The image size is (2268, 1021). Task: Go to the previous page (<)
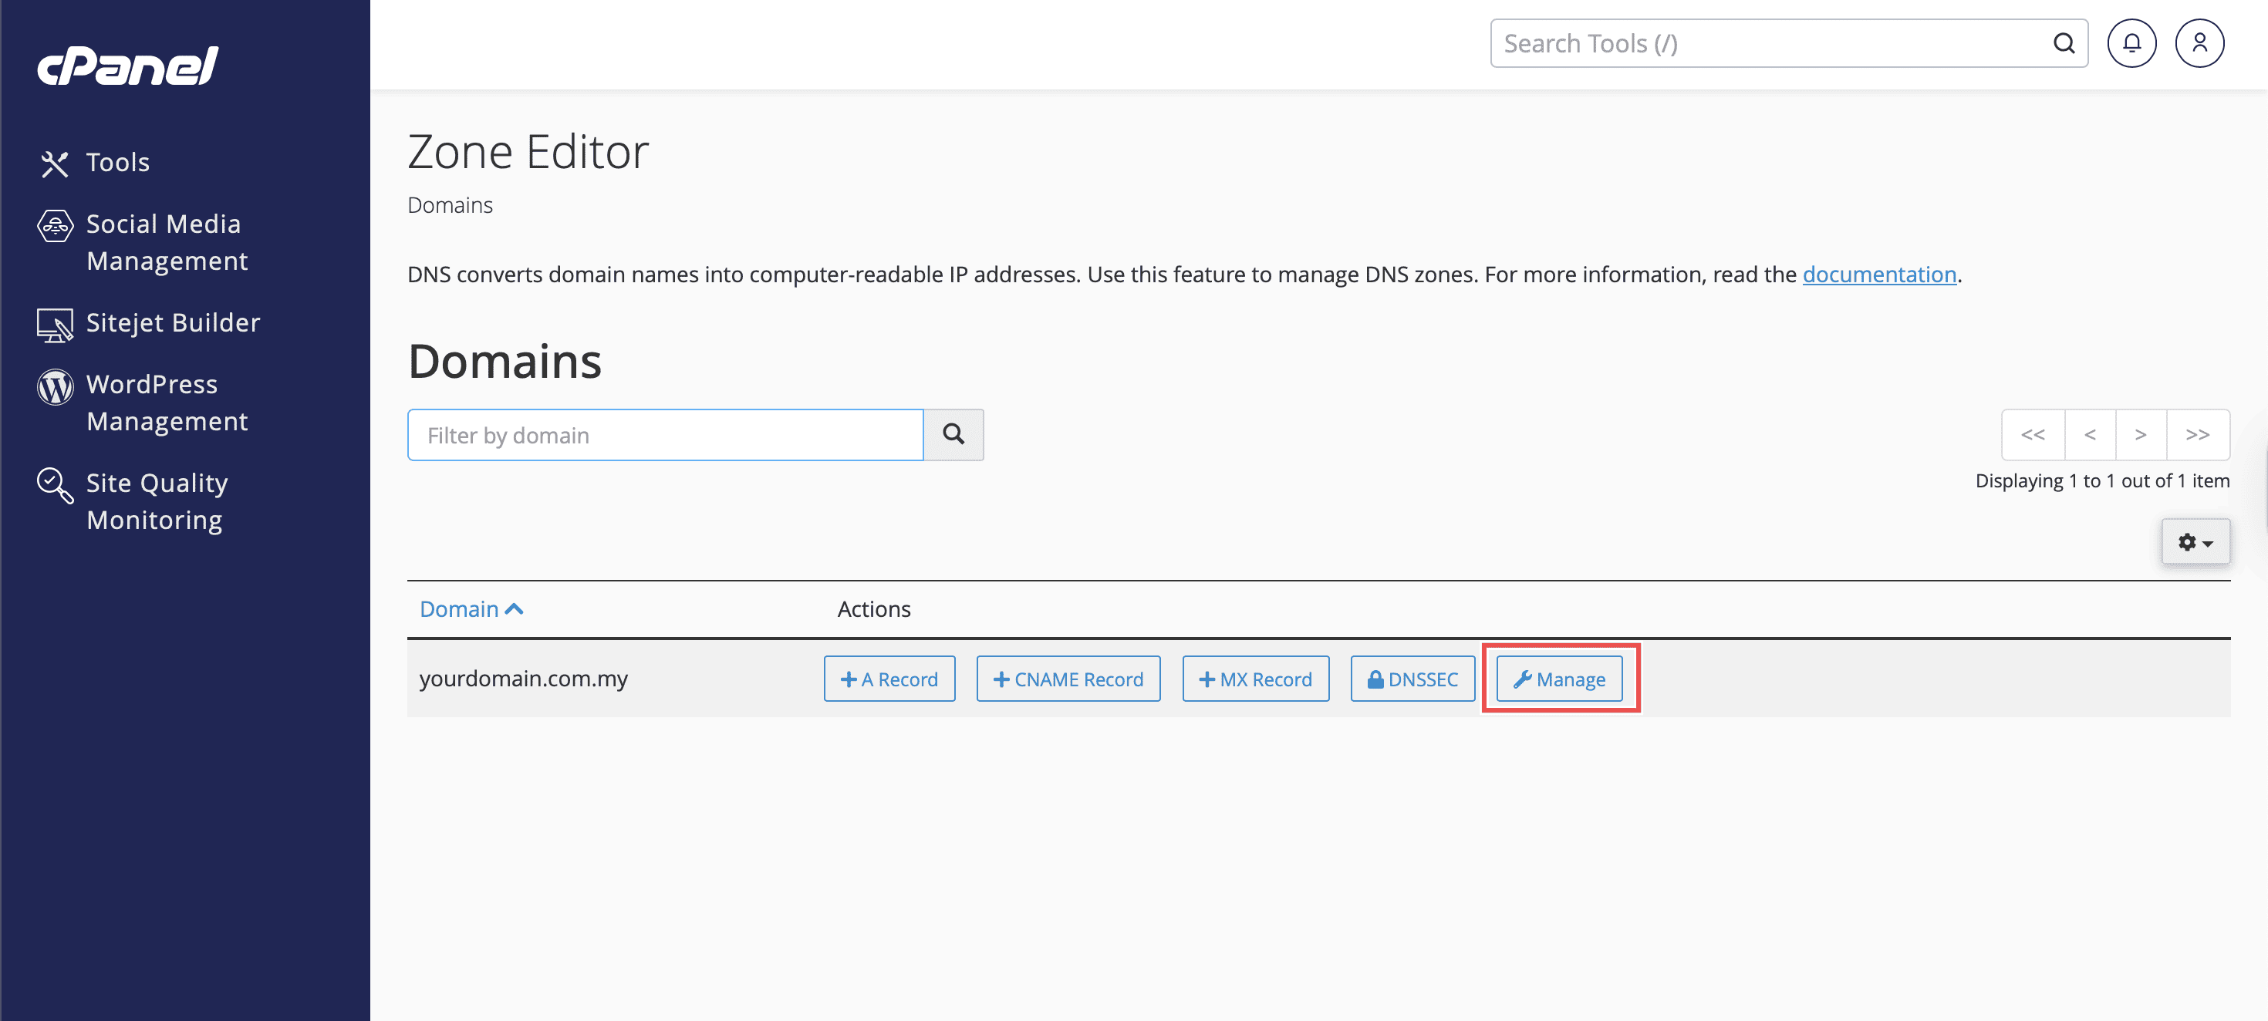click(x=2089, y=435)
